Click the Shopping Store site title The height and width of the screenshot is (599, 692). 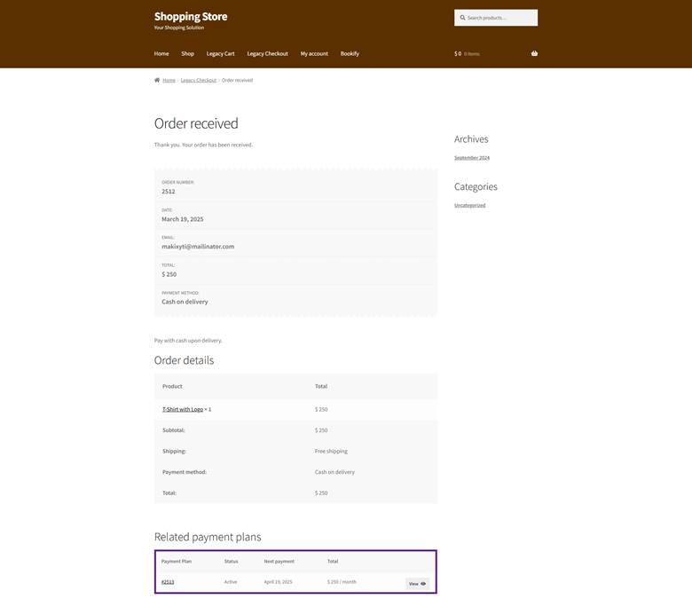coord(191,16)
